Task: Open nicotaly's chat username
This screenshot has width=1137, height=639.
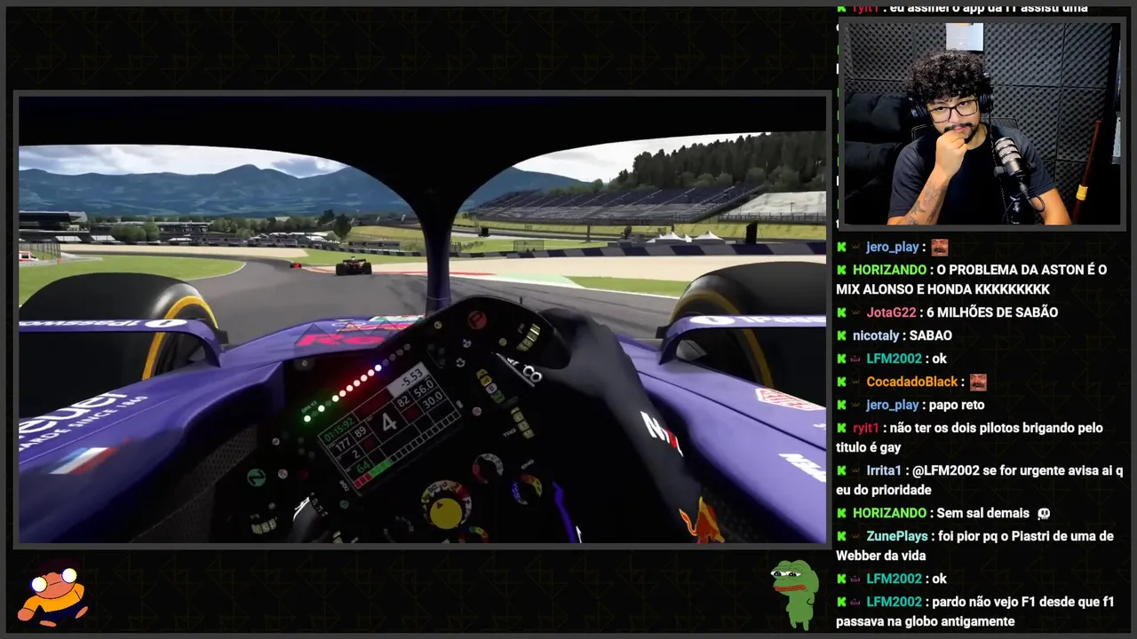Action: (x=876, y=335)
